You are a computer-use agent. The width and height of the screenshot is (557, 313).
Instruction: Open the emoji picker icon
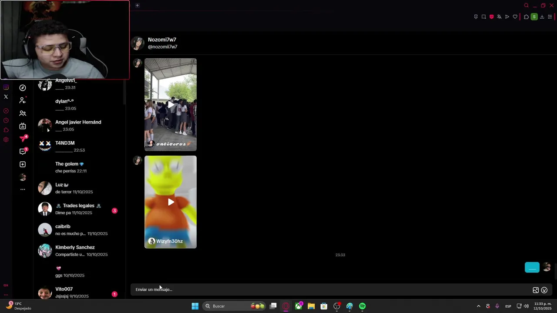[x=544, y=290]
